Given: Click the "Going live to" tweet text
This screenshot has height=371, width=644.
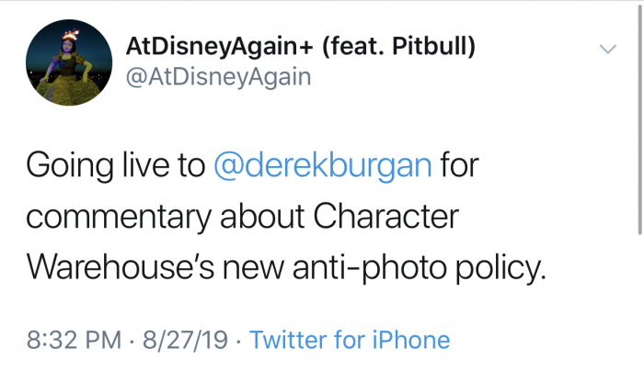Looking at the screenshot, I should (116, 165).
